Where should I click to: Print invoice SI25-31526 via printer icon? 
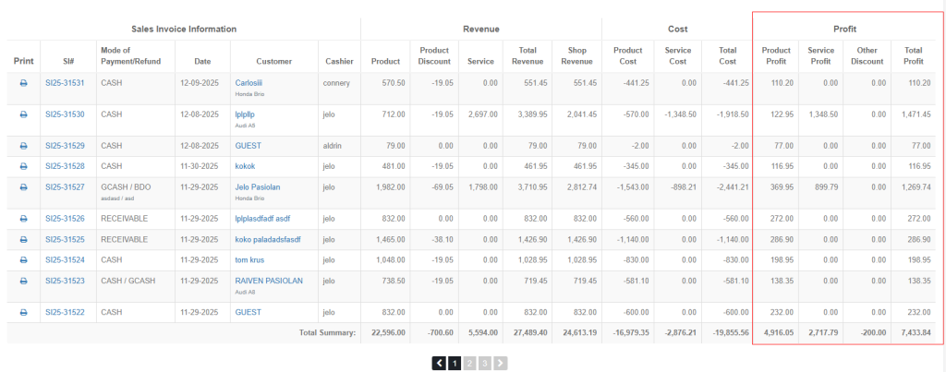tap(23, 219)
